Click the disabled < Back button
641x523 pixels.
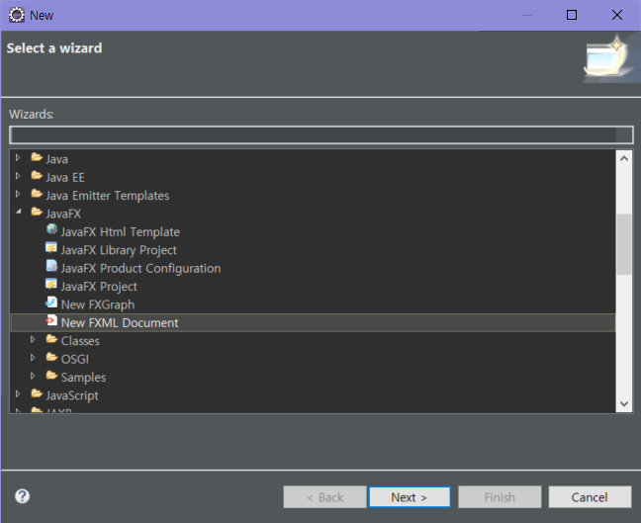pyautogui.click(x=325, y=497)
